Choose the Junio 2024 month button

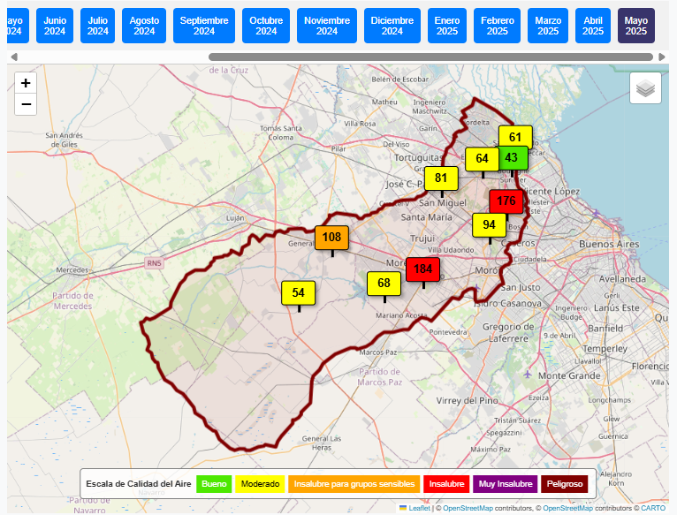pos(55,26)
